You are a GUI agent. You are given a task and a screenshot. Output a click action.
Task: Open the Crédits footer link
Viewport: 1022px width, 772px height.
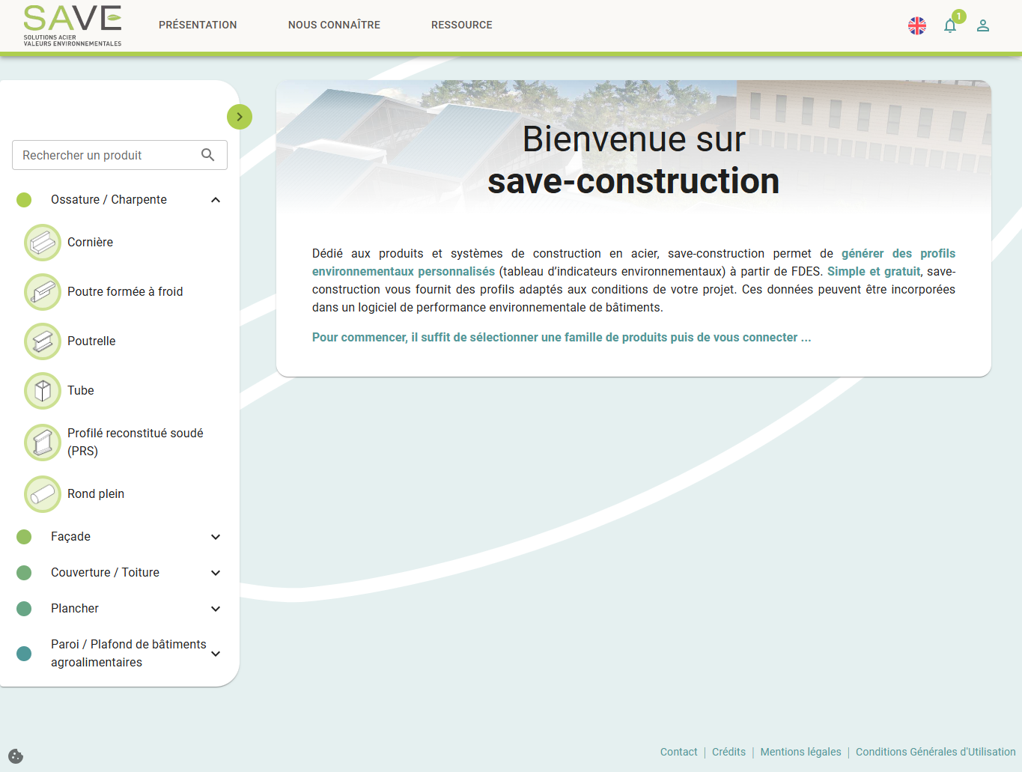pos(729,752)
